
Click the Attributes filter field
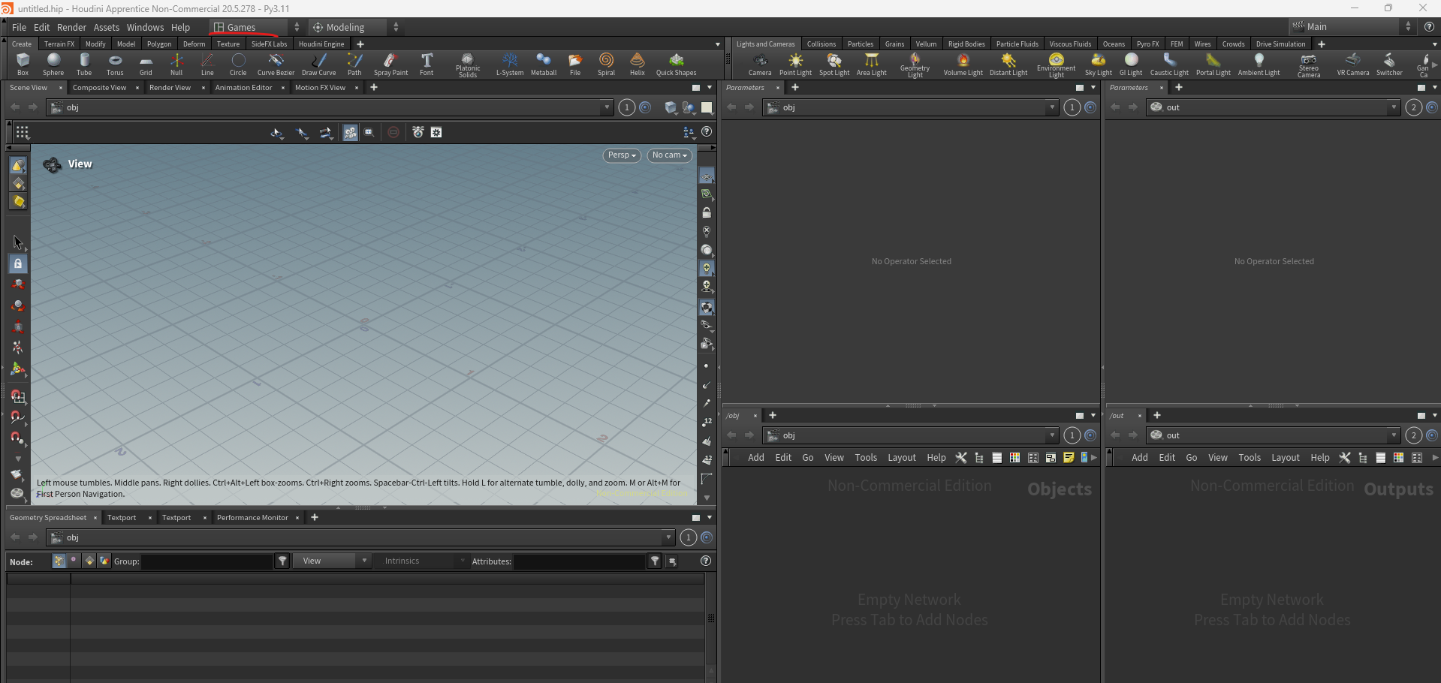point(579,561)
